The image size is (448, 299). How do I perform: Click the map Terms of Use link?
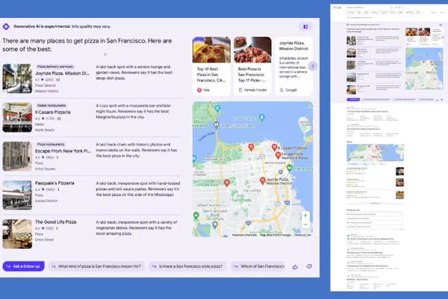tap(302, 235)
